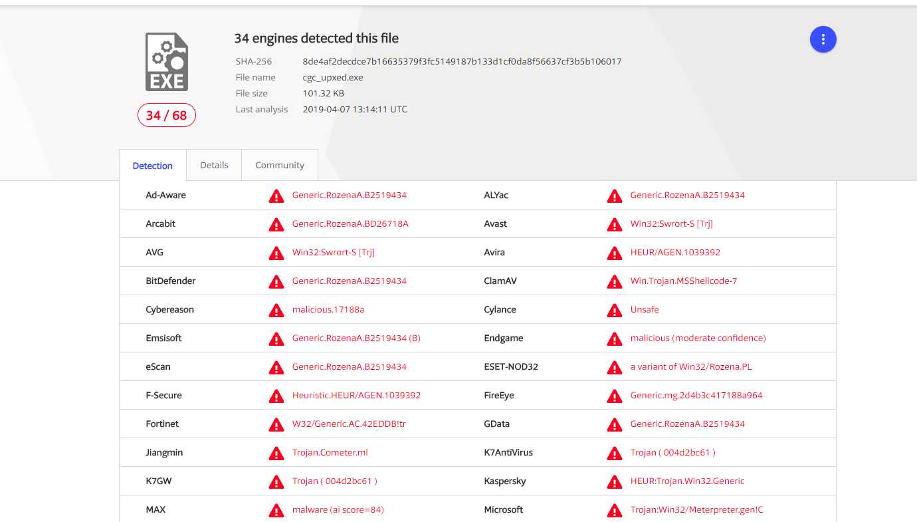
Task: Open the Community tab
Action: click(280, 165)
